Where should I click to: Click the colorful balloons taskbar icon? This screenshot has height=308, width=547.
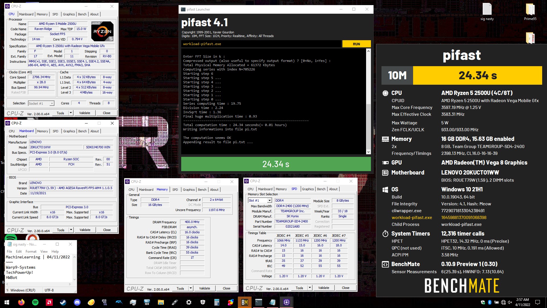coord(231,302)
